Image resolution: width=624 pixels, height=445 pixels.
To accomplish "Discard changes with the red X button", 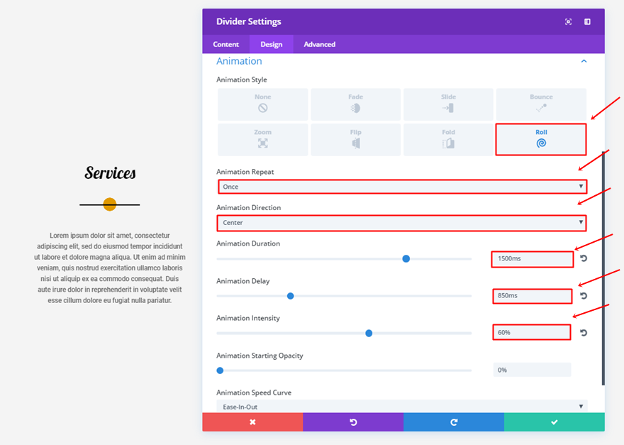I will [252, 422].
